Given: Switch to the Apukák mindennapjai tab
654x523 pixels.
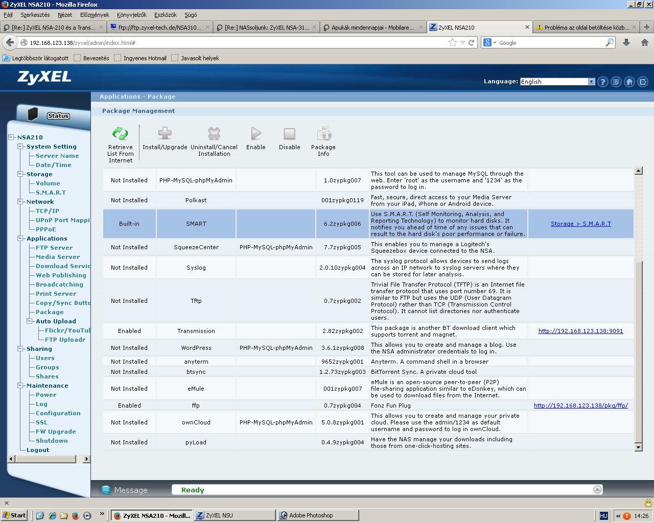Looking at the screenshot, I should point(372,28).
